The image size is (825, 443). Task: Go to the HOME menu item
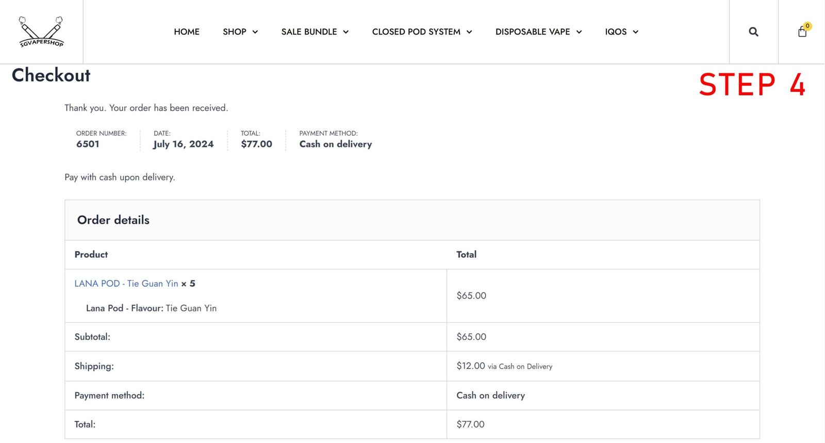tap(187, 32)
